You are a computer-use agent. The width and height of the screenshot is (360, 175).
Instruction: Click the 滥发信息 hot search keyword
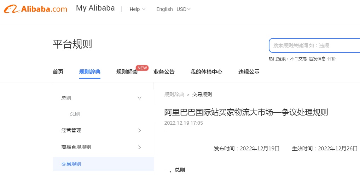click(x=317, y=59)
